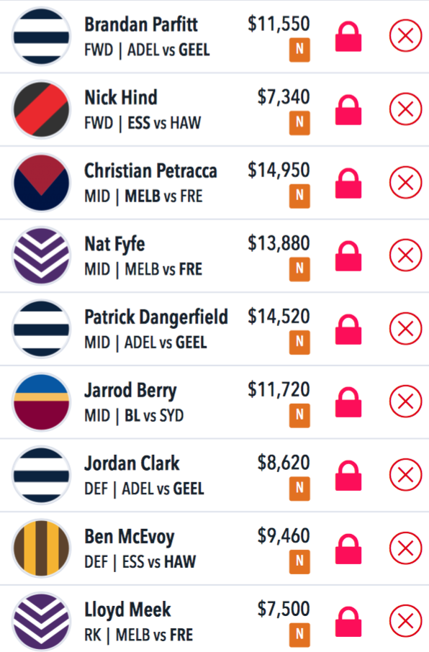Toggle the lock for Nick Hind

point(348,110)
